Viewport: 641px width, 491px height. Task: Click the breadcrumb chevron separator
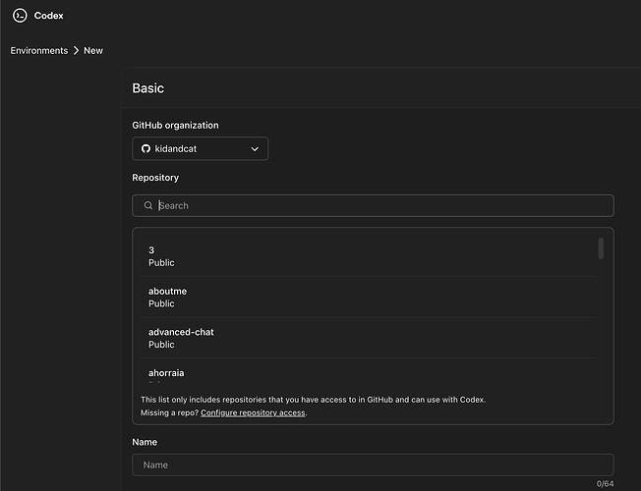tap(76, 51)
